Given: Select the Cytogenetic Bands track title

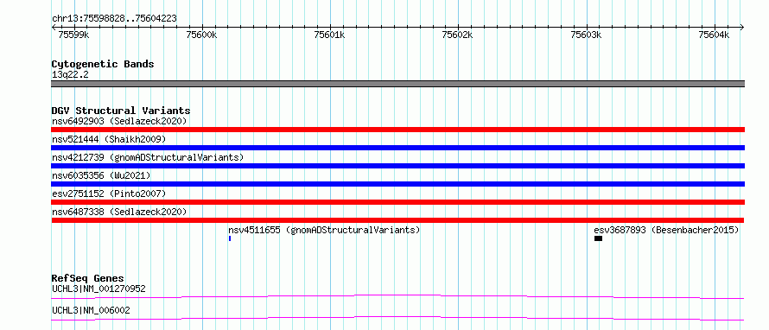Looking at the screenshot, I should (103, 64).
